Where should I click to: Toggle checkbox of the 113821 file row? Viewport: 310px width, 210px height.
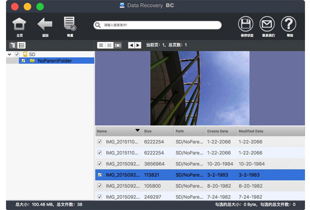(x=99, y=175)
